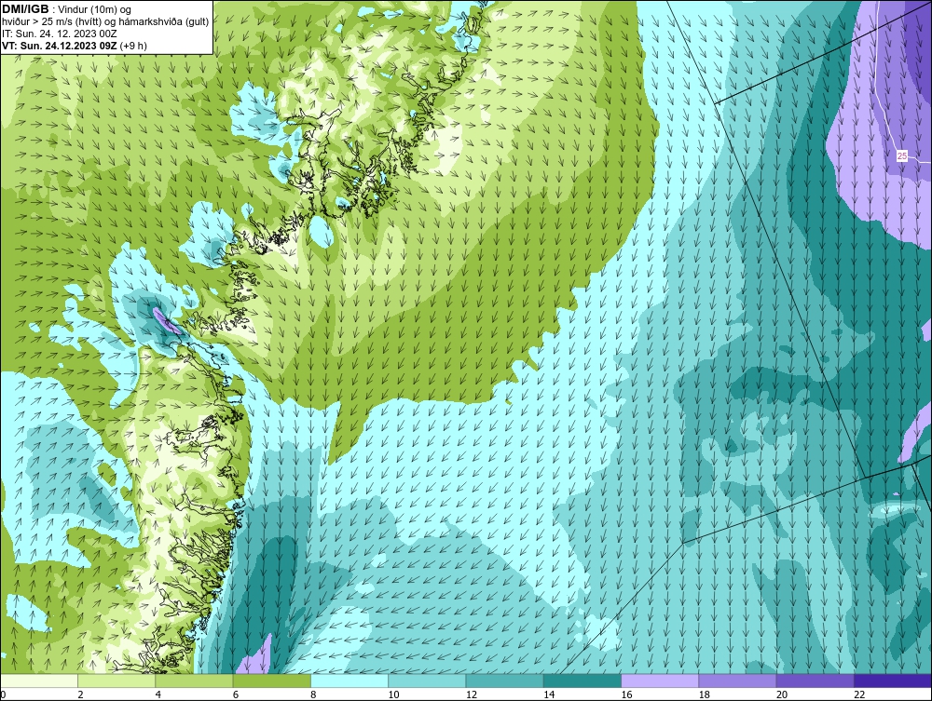Click the oval light-blue patch on the map
The width and height of the screenshot is (932, 701).
pyautogui.click(x=321, y=232)
